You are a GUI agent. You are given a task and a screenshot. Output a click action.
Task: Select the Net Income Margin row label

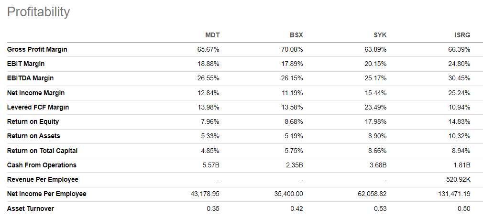click(x=35, y=93)
